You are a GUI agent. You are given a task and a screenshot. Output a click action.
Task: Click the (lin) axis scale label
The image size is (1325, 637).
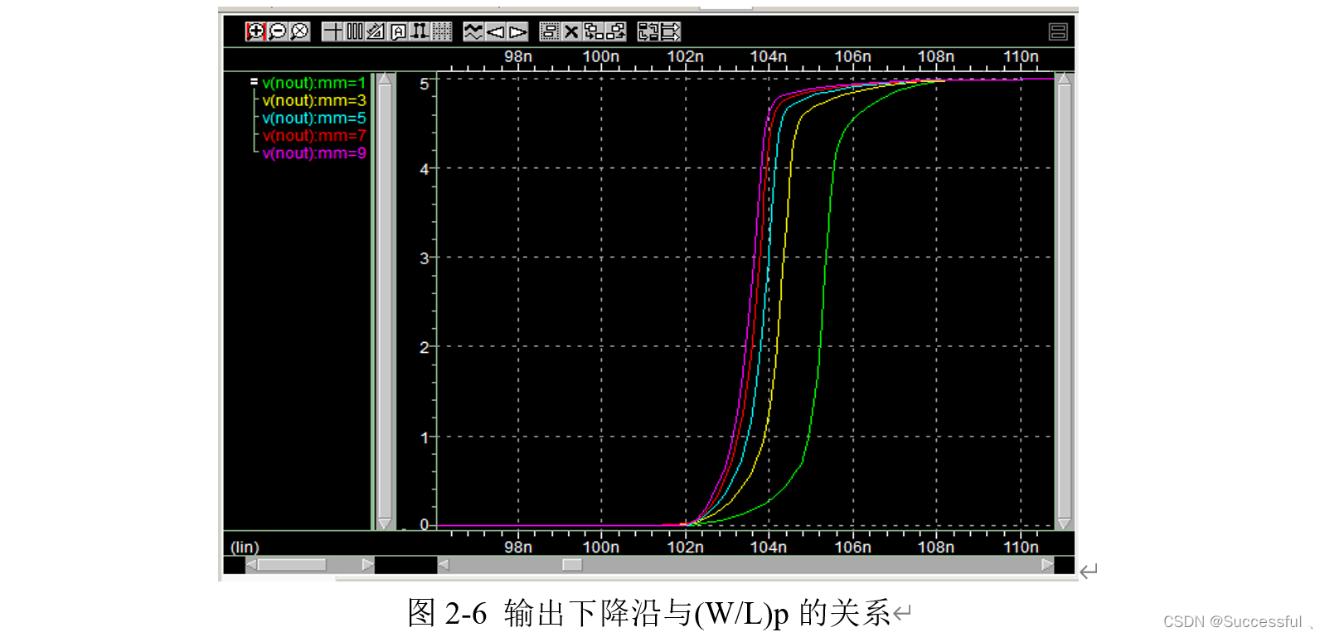tap(245, 547)
